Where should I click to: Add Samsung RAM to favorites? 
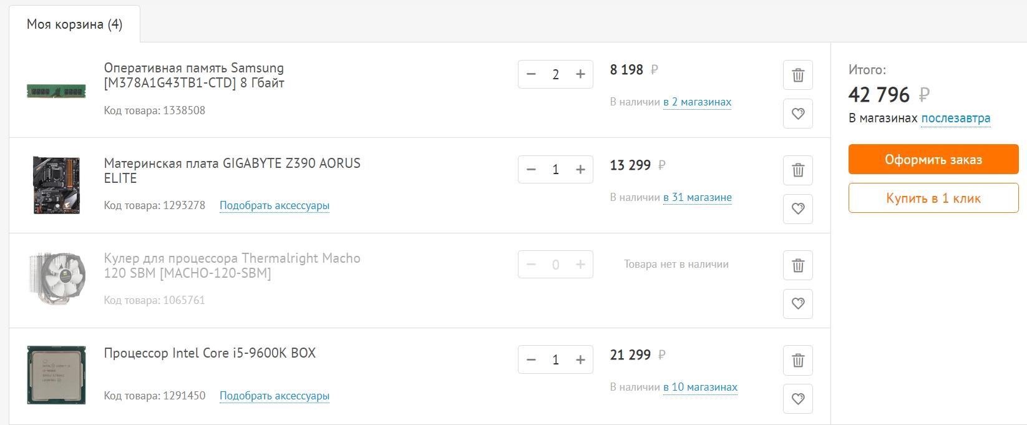click(797, 114)
